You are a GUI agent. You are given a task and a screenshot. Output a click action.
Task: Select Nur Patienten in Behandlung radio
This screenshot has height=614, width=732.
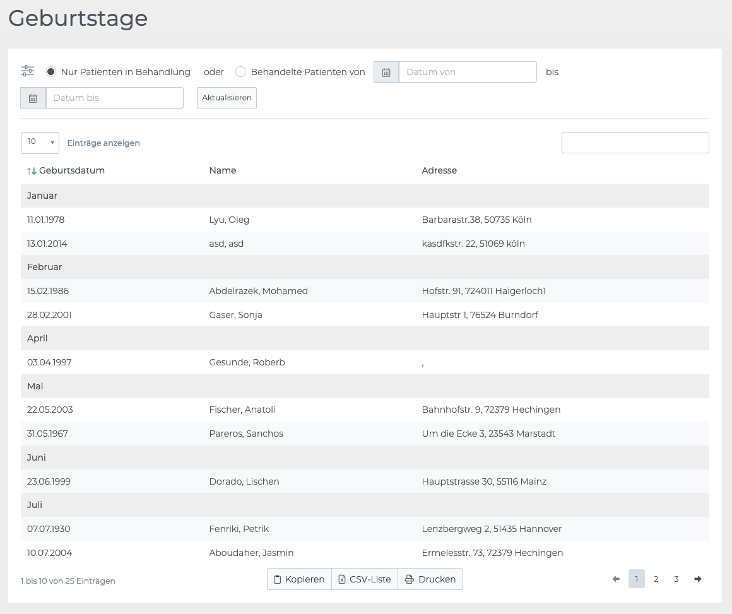pos(51,72)
